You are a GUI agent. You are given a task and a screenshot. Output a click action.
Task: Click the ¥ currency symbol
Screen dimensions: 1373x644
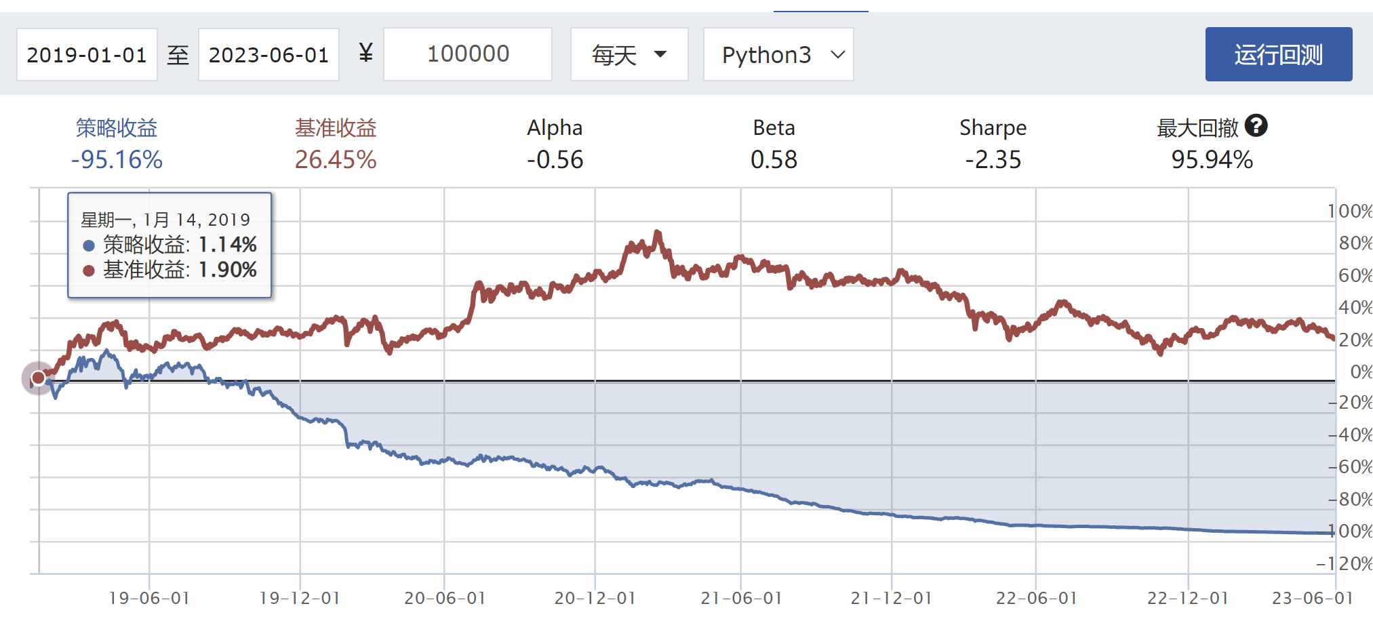pyautogui.click(x=365, y=54)
